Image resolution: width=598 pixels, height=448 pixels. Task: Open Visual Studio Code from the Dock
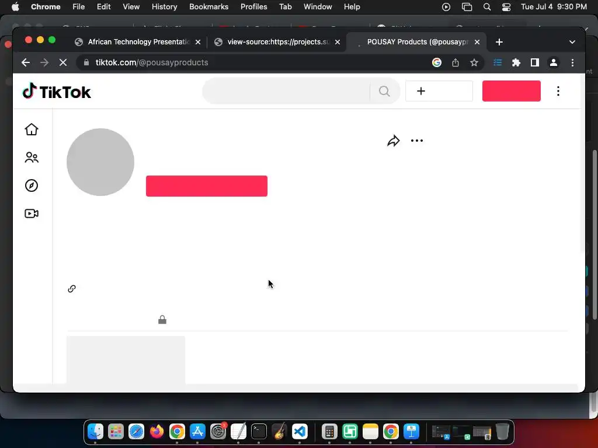pos(300,432)
